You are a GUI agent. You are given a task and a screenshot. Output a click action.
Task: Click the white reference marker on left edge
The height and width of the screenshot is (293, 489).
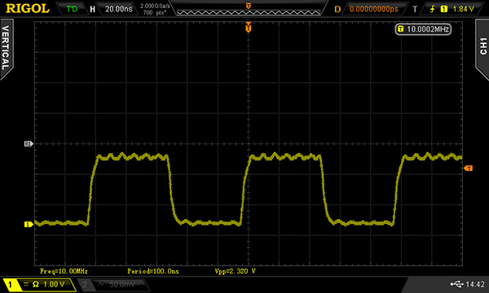[x=29, y=143]
